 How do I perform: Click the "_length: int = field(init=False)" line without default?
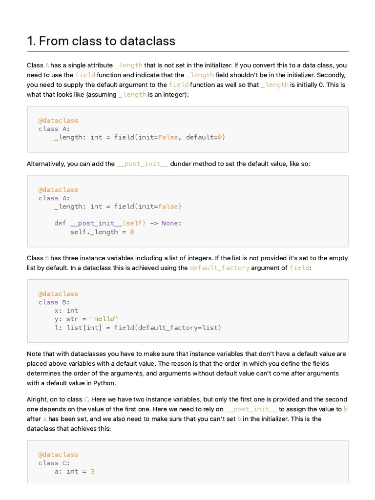pyautogui.click(x=118, y=206)
